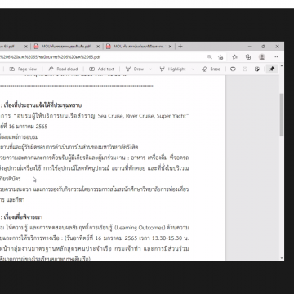Activate the Draw pen tool

coord(135,69)
